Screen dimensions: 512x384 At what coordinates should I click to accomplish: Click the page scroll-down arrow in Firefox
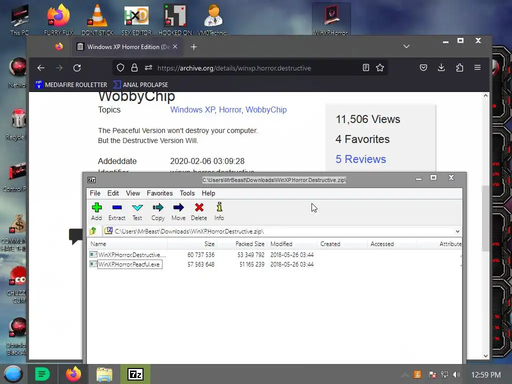point(485,356)
